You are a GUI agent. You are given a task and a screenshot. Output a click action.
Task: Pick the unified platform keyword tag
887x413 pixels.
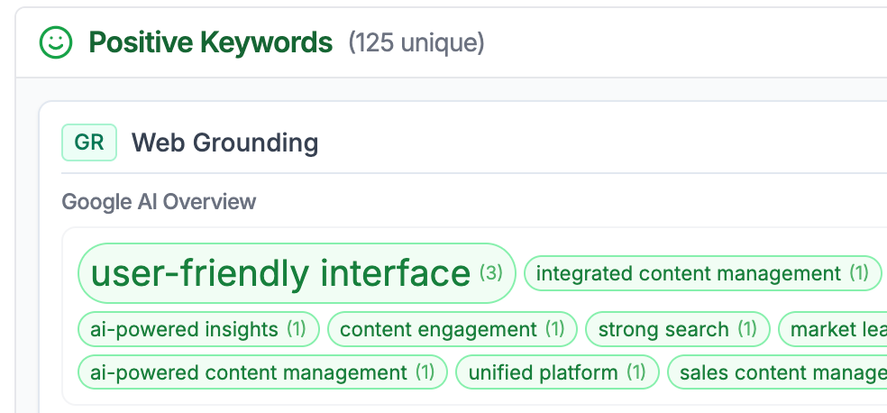click(x=544, y=372)
